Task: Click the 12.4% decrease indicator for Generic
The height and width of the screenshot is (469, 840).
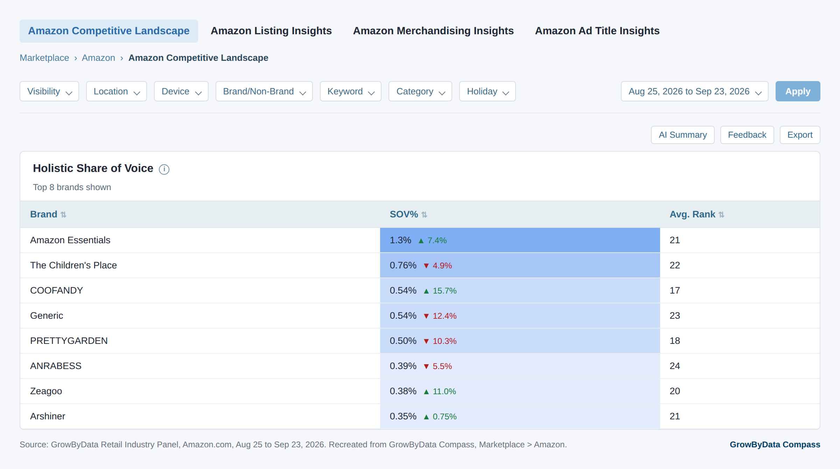Action: pos(440,316)
